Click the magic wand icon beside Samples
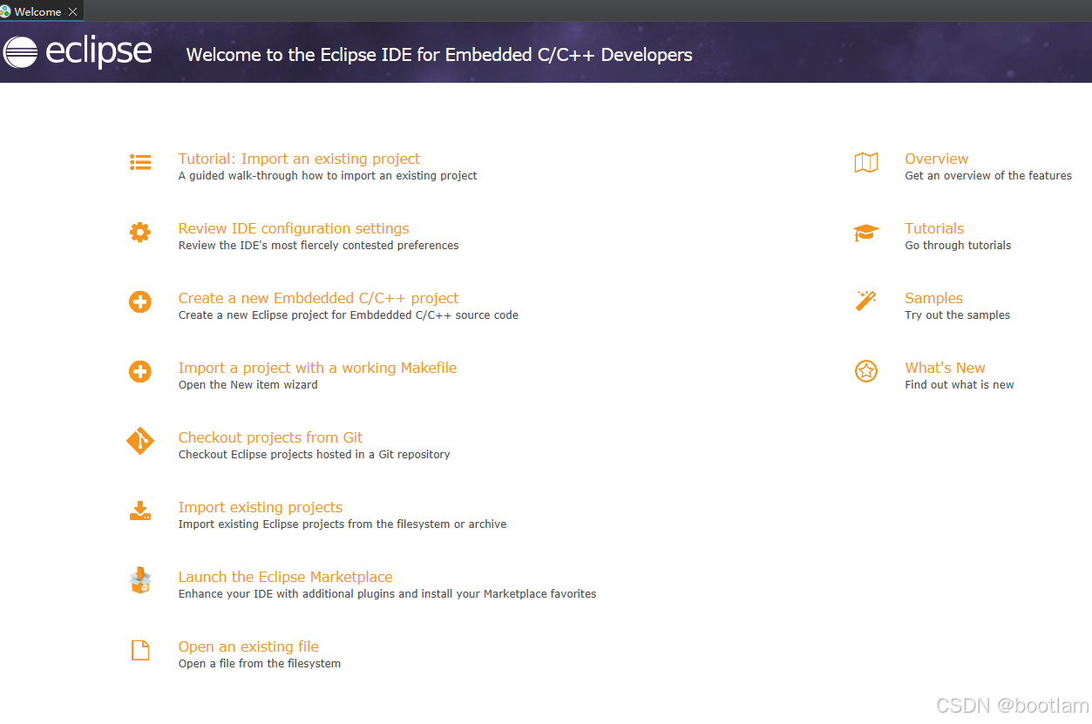1092x724 pixels. tap(866, 301)
